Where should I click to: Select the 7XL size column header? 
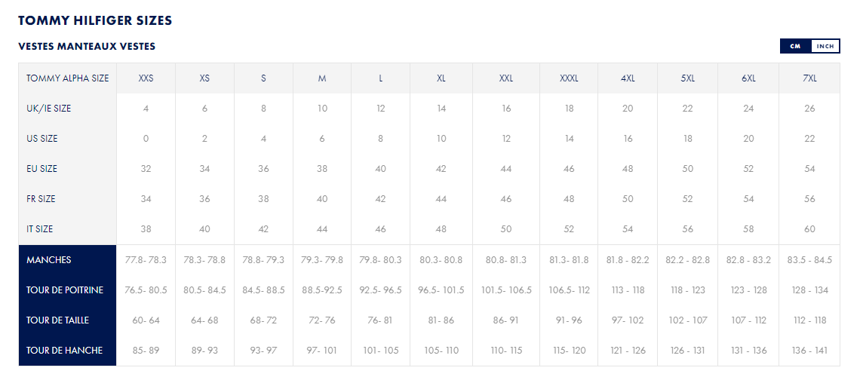click(809, 78)
